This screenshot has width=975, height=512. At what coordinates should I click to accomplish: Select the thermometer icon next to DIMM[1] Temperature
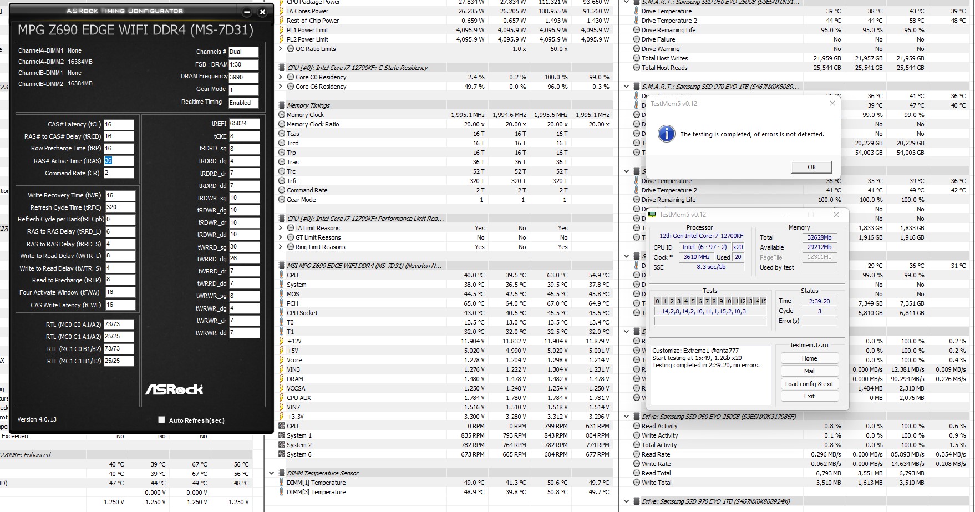click(x=282, y=483)
